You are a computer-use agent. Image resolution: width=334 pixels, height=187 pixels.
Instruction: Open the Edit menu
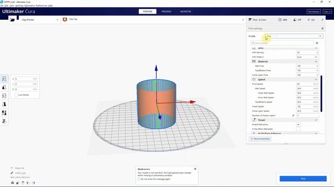pyautogui.click(x=7, y=6)
